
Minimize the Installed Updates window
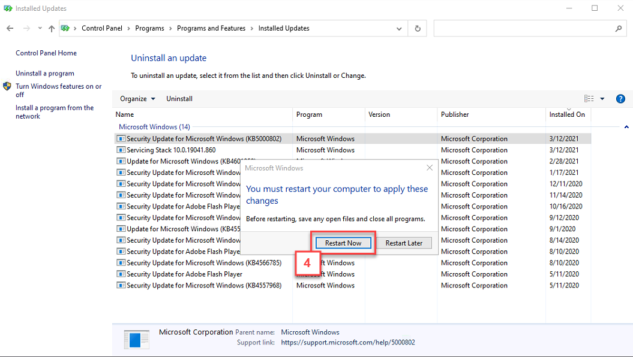point(569,8)
